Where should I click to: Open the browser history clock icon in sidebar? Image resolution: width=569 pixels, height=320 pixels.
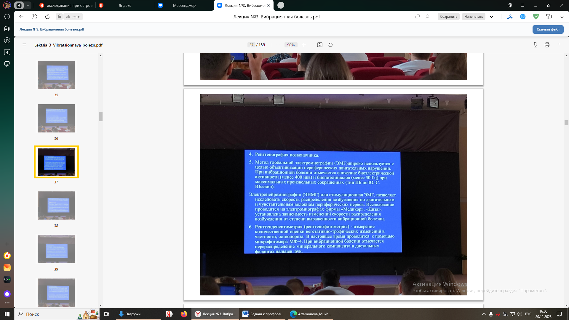pos(7,17)
